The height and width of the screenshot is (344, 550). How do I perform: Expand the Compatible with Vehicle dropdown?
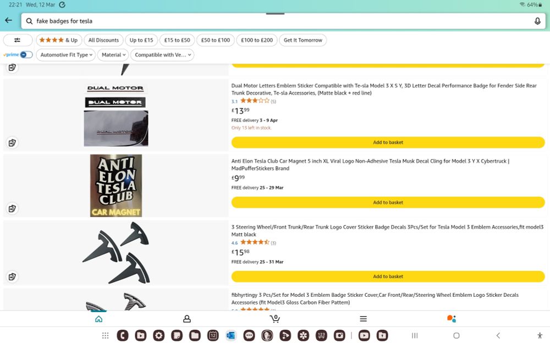click(x=162, y=55)
